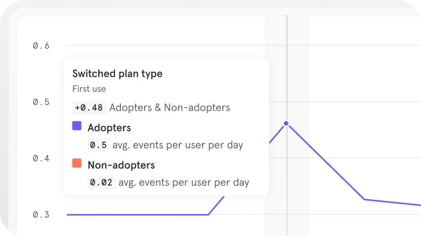Click the '0.5' Adopters value badge
This screenshot has height=236, width=421.
[x=98, y=145]
